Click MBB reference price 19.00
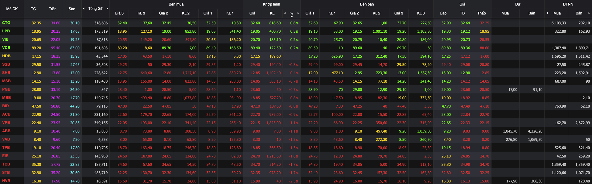592x184 pixels. point(36,98)
